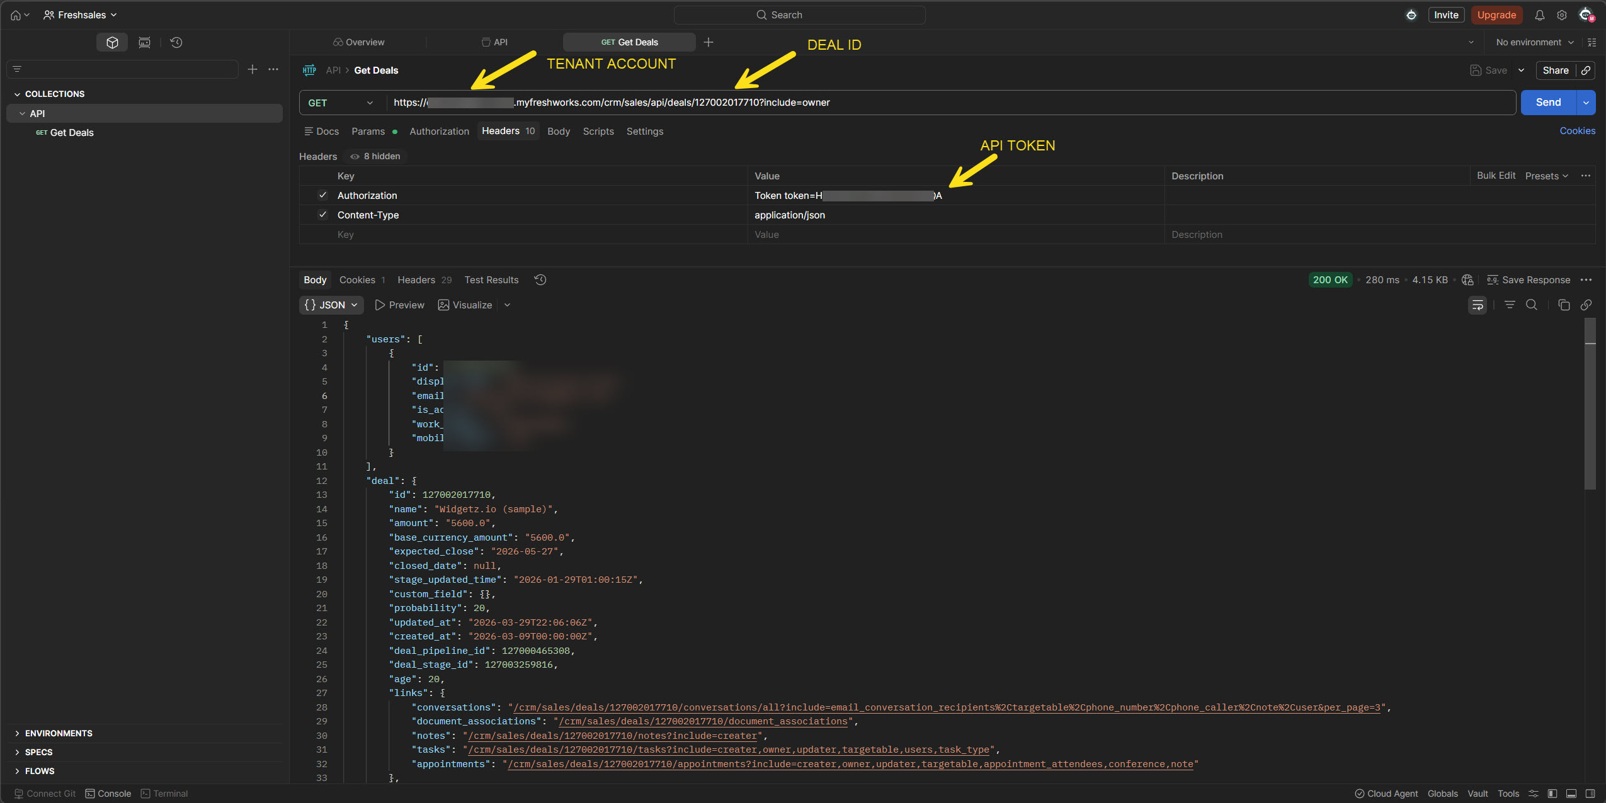Viewport: 1606px width, 803px height.
Task: Collapse the API collection folder
Action: coord(22,114)
